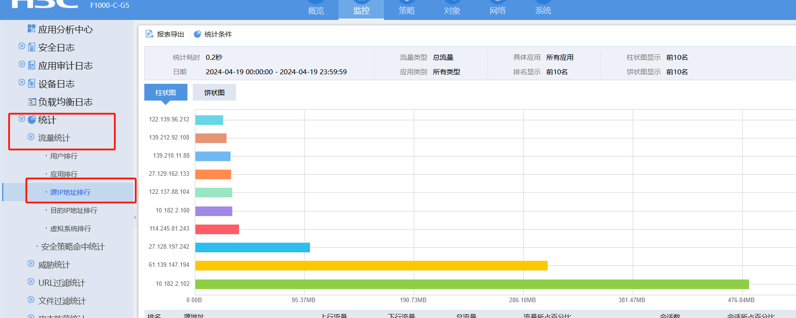This screenshot has width=796, height=318.
Task: Click the axis label 139.212.92.108
Action: [x=169, y=137]
